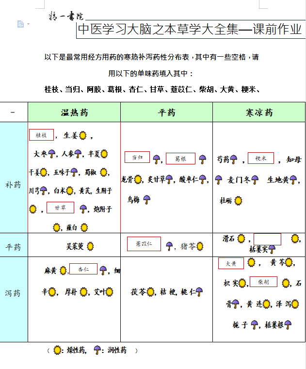Click the 补药 row header
The width and height of the screenshot is (306, 369).
(x=14, y=177)
